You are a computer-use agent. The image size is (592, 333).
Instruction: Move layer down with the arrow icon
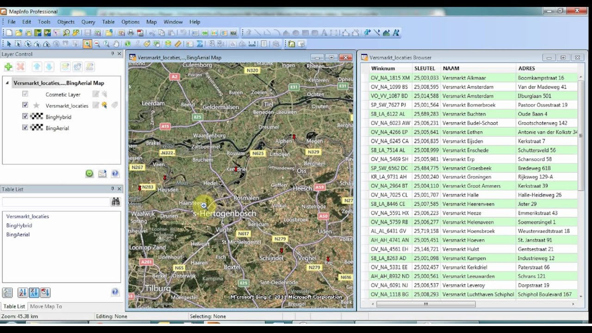(x=49, y=67)
